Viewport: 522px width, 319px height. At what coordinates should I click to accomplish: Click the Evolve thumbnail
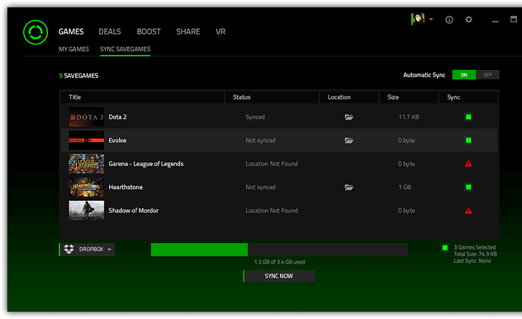(86, 140)
